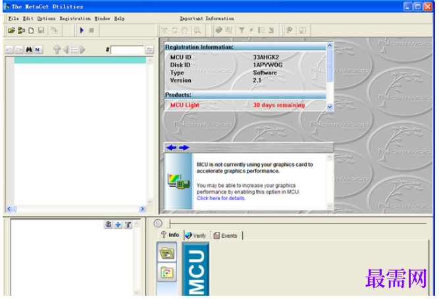Click the blue forward arrow in tips panel
The width and height of the screenshot is (439, 299).
[x=184, y=148]
